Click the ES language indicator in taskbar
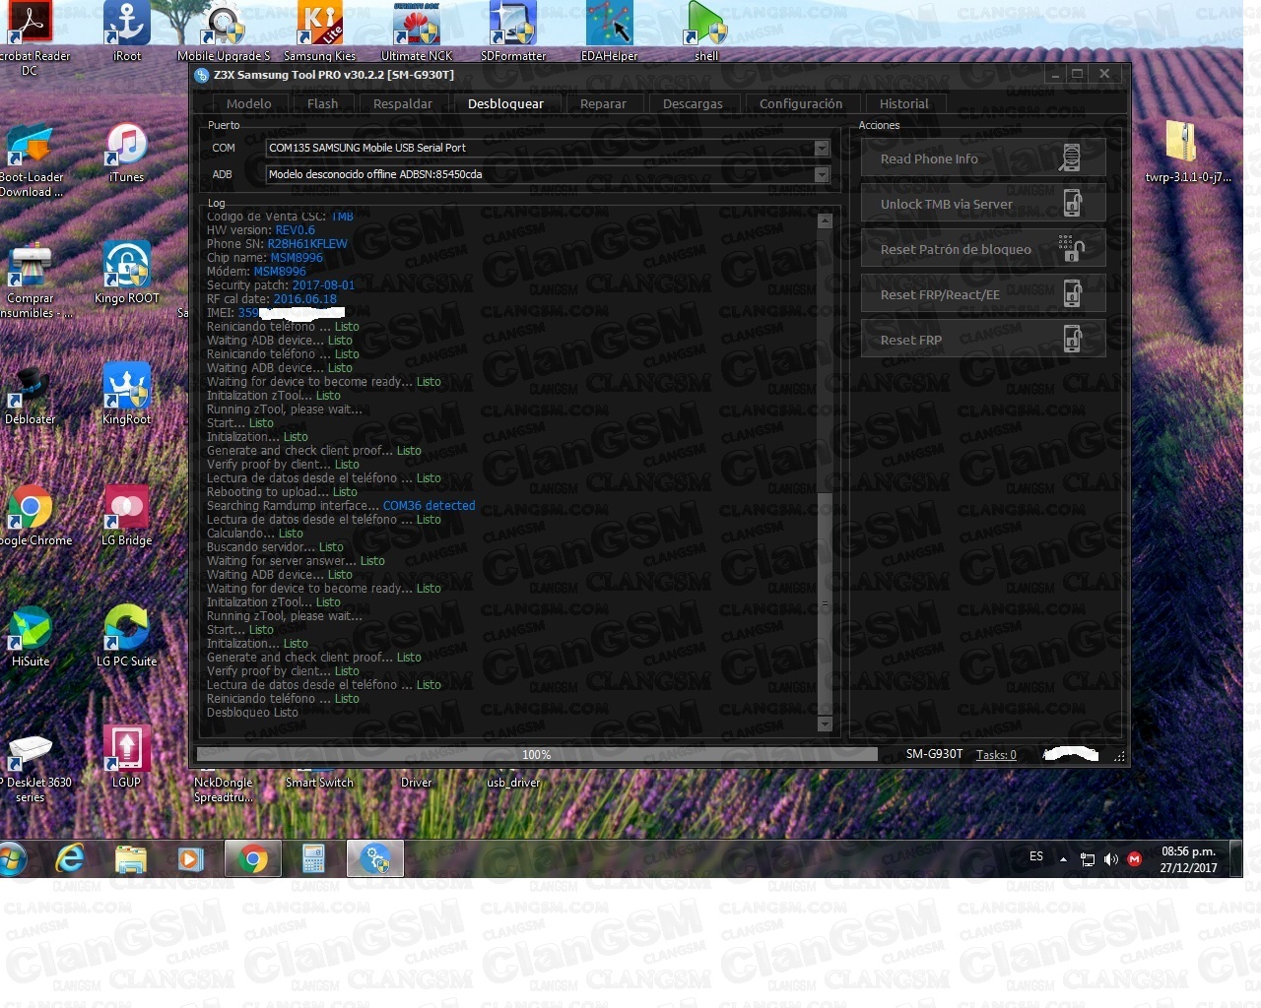1261x1008 pixels. [1036, 856]
